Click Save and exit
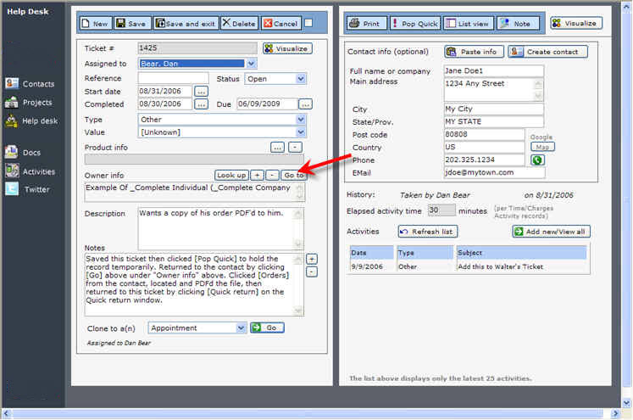633x420 pixels. (x=186, y=24)
